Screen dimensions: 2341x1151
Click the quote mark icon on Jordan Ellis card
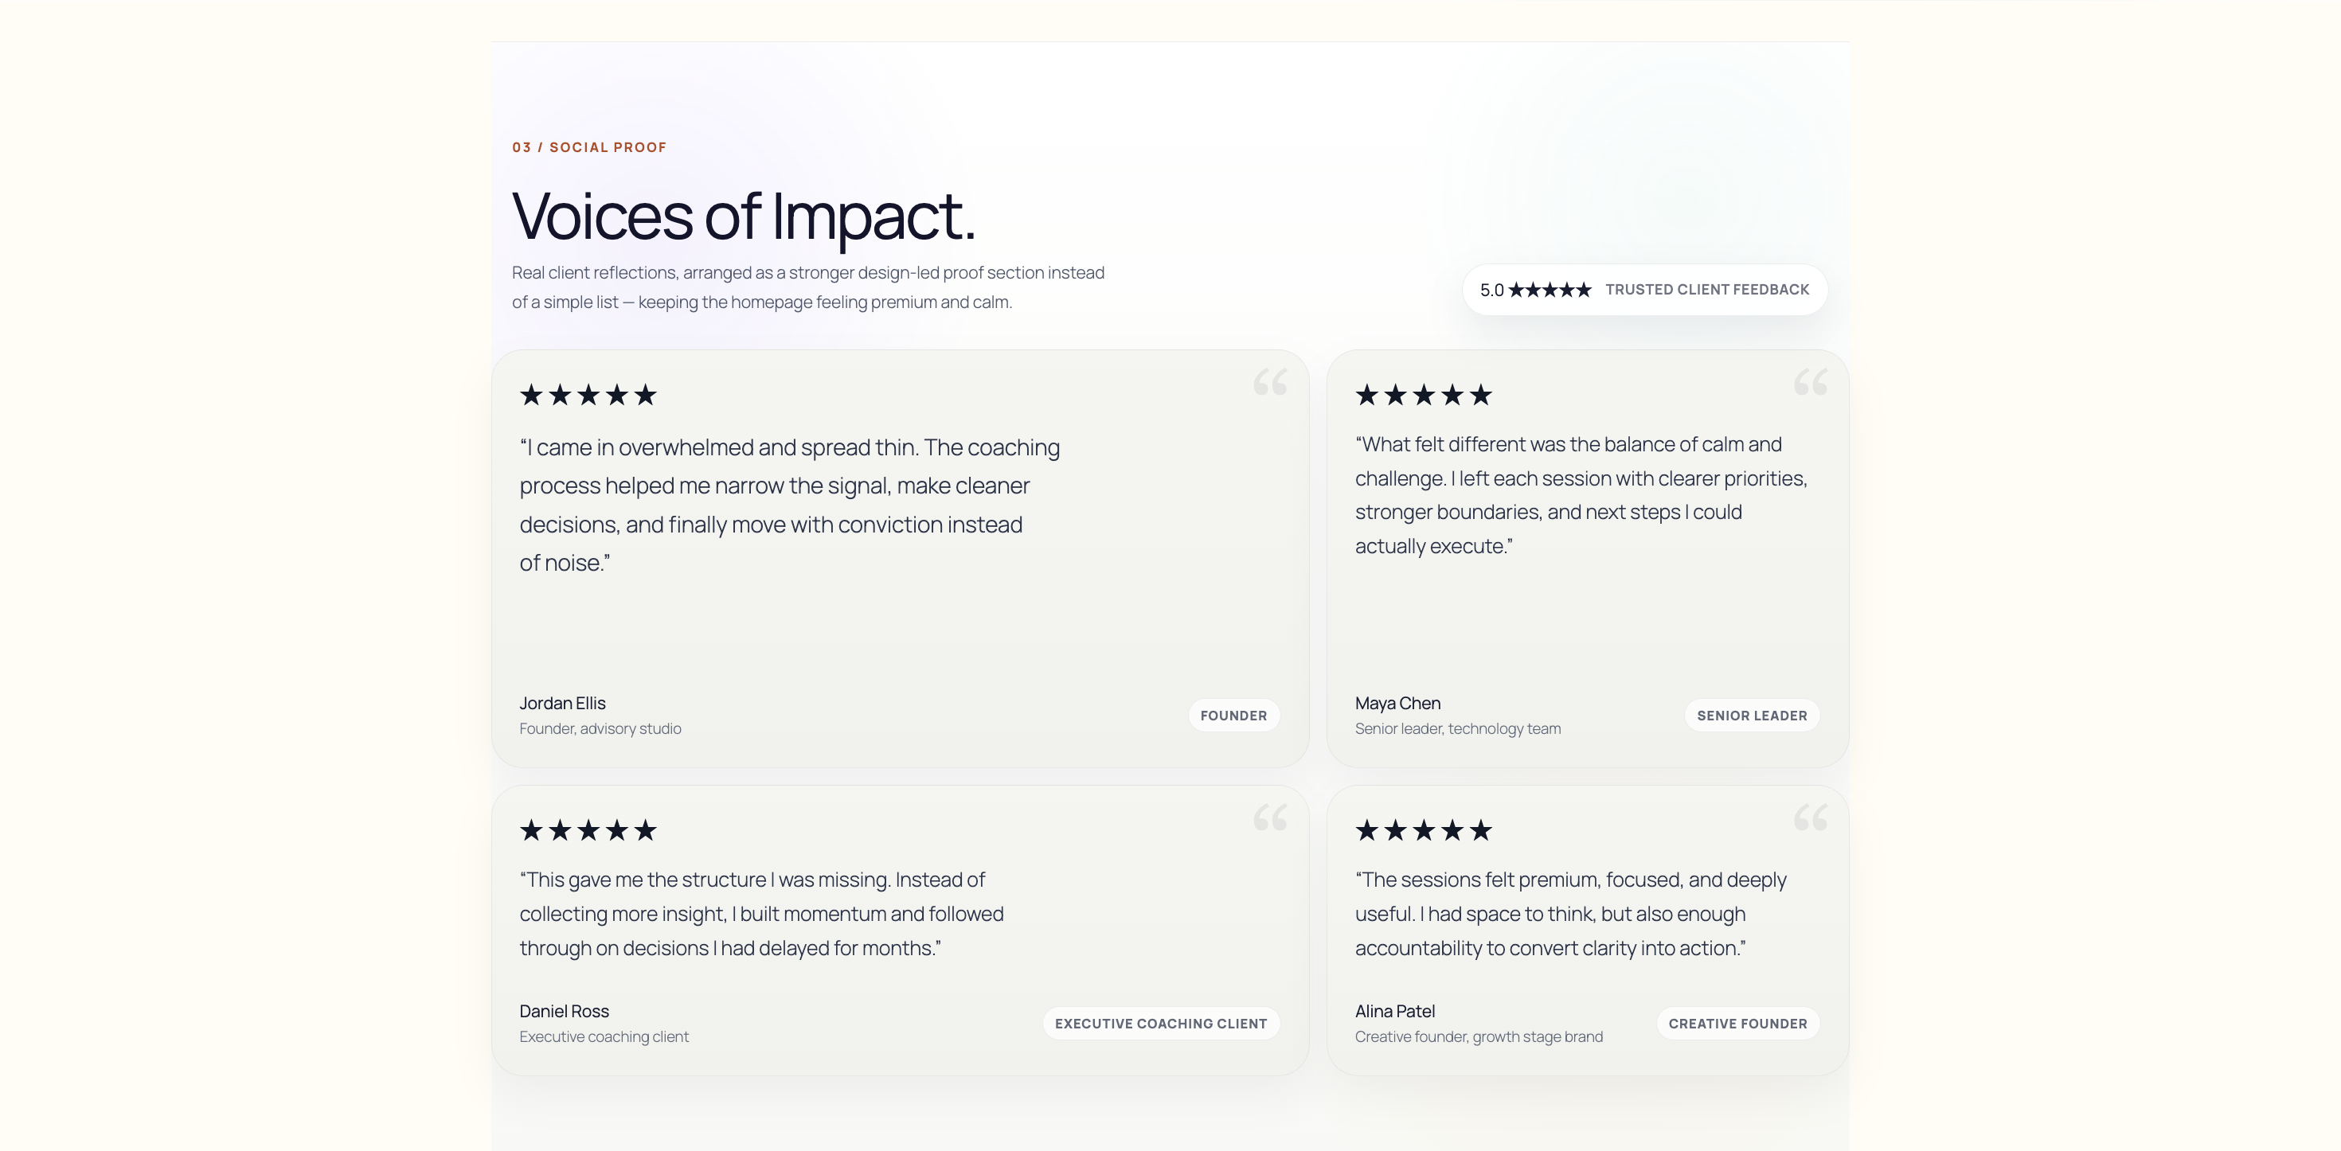tap(1269, 382)
